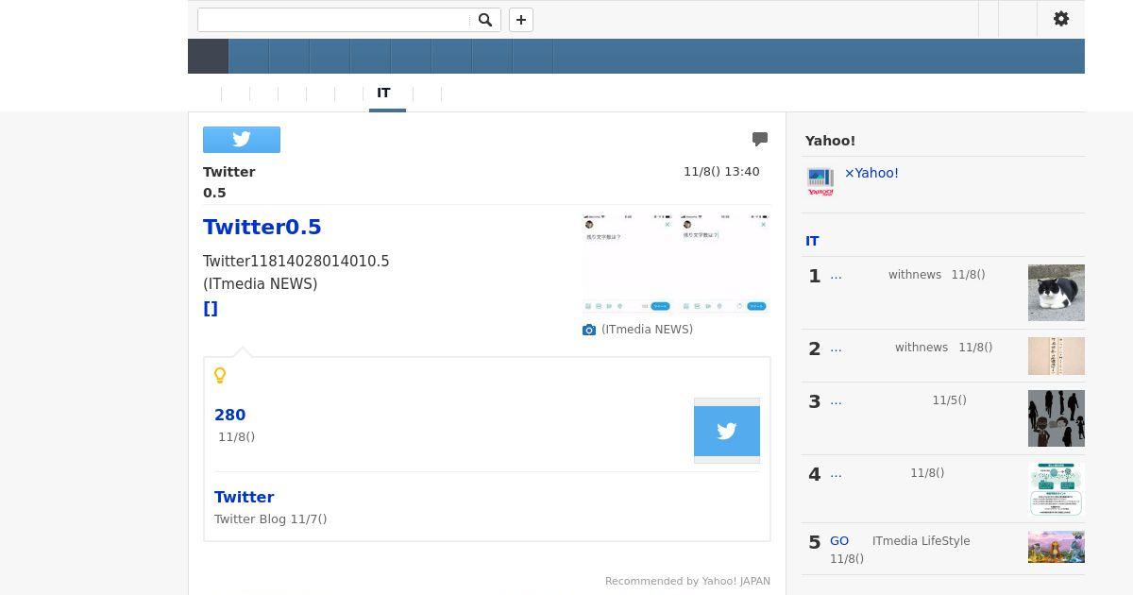This screenshot has width=1133, height=595.
Task: Open ranking item 3 dated 11/5
Action: tap(836, 400)
